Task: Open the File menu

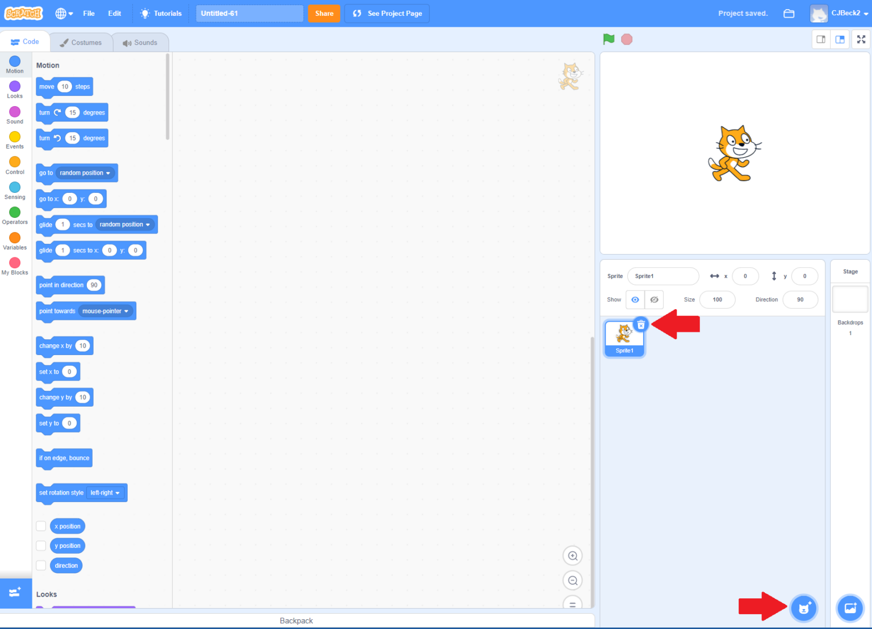Action: (89, 13)
